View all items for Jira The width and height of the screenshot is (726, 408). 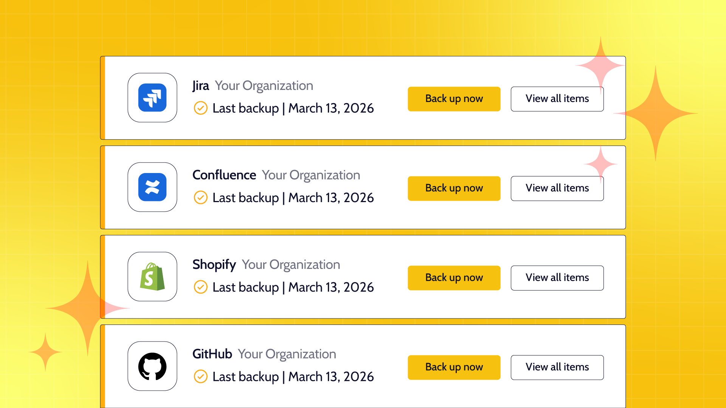coord(557,99)
